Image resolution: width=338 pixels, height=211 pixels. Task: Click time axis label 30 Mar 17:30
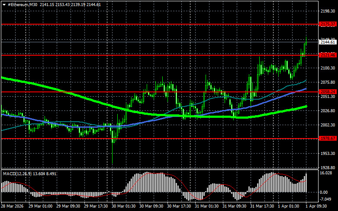click(179, 206)
